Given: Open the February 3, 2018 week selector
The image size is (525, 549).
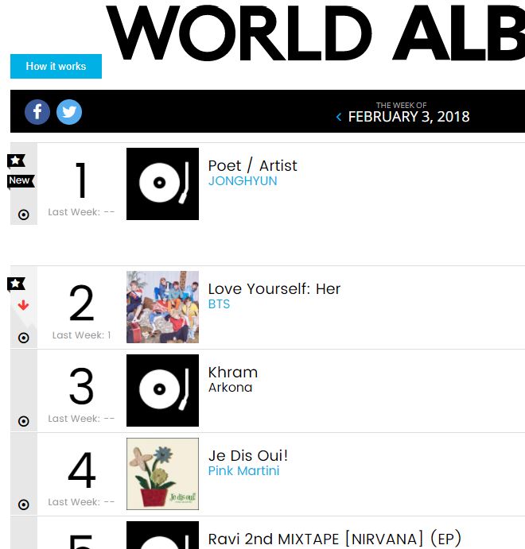Looking at the screenshot, I should [409, 117].
